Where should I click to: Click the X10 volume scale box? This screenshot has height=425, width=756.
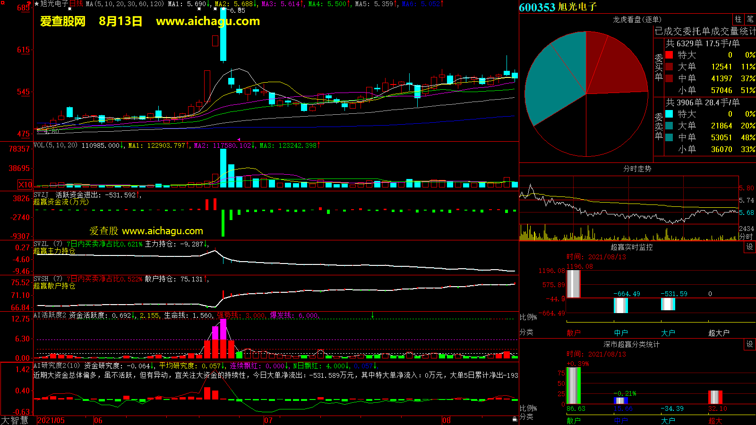25,185
